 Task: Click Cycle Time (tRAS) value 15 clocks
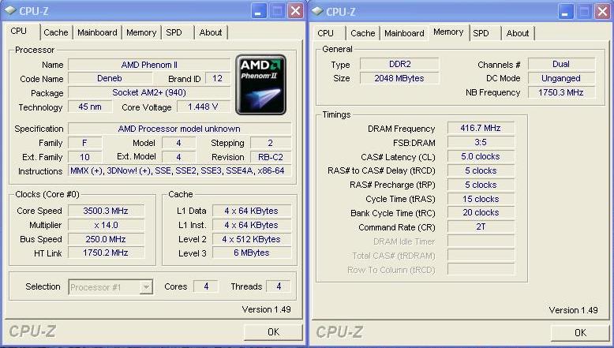tap(481, 199)
